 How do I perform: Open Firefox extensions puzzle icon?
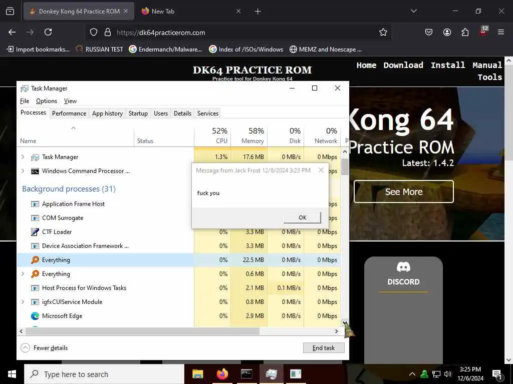tap(465, 32)
